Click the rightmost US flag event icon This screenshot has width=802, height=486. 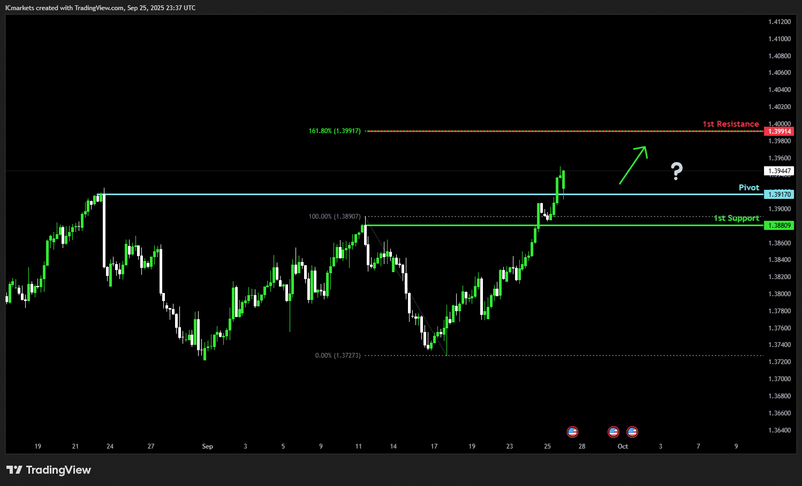pos(632,431)
